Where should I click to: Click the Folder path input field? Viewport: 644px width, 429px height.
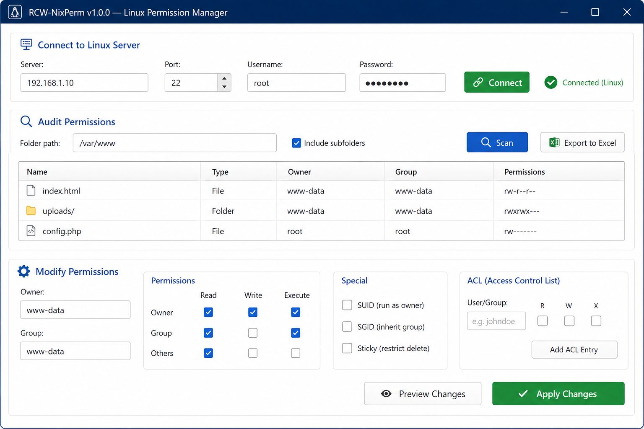174,143
